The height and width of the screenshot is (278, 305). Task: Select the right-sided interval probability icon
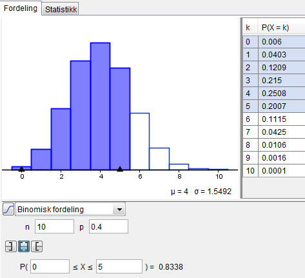click(37, 246)
